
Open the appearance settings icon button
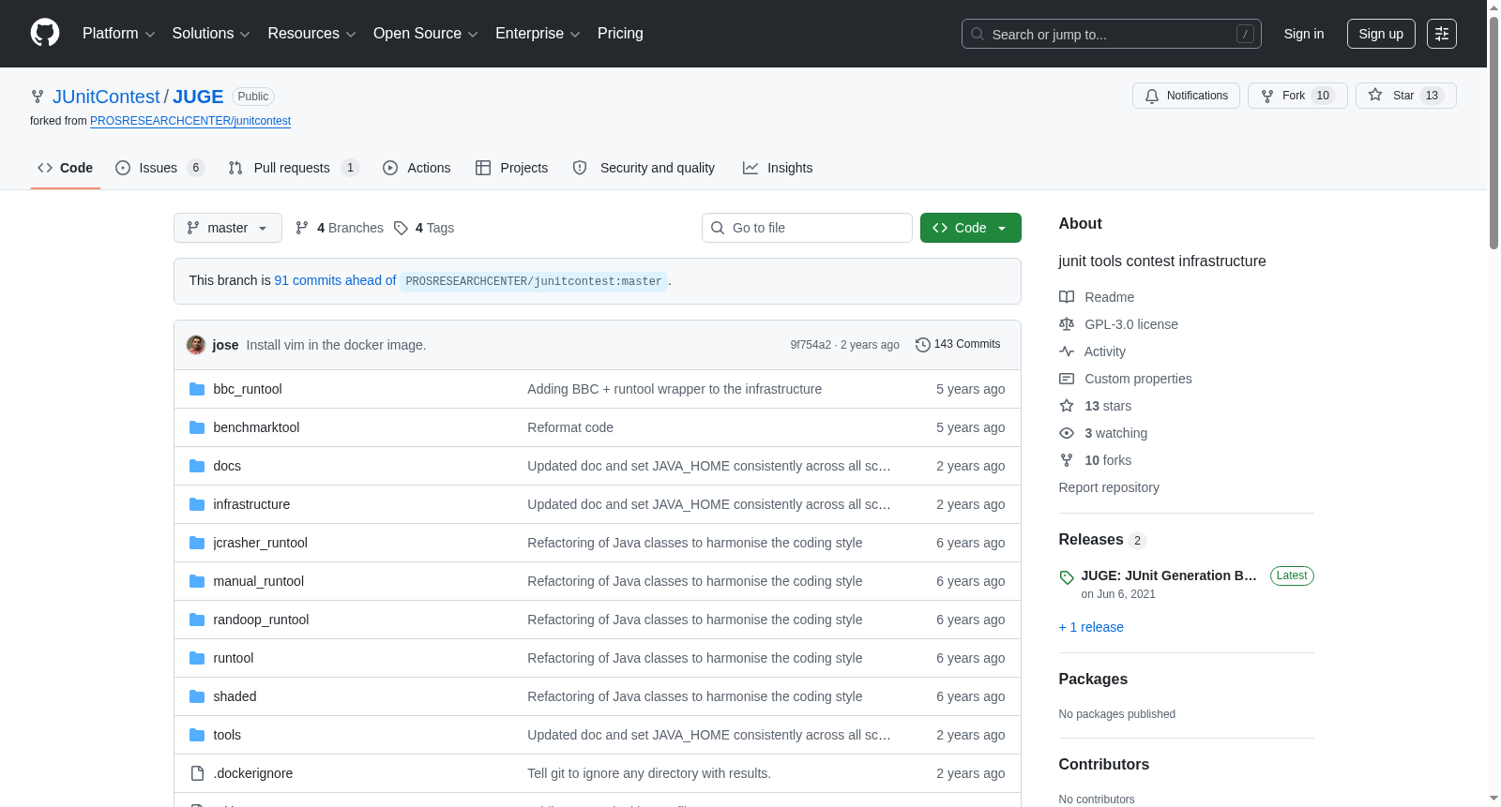coord(1442,34)
